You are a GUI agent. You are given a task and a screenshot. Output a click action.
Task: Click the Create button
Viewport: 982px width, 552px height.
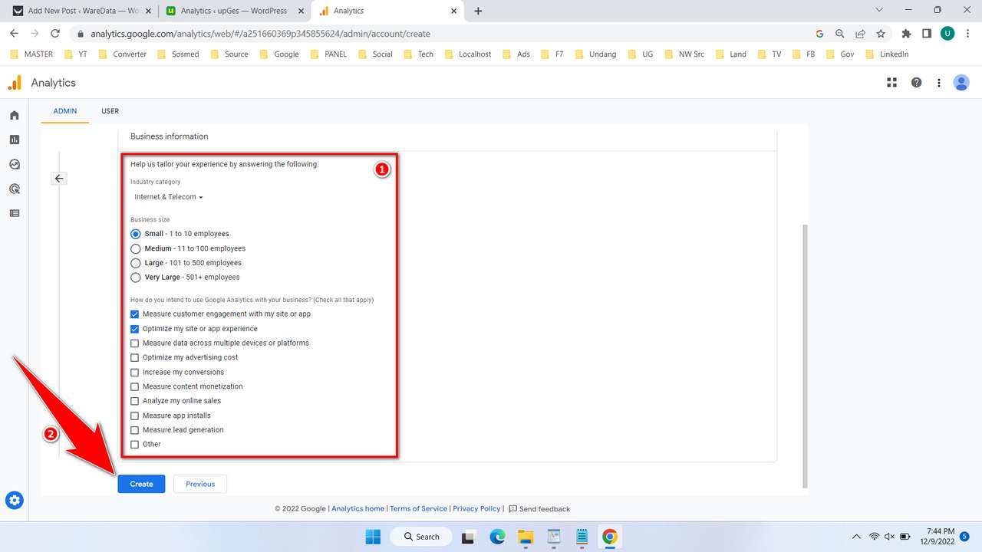(141, 484)
